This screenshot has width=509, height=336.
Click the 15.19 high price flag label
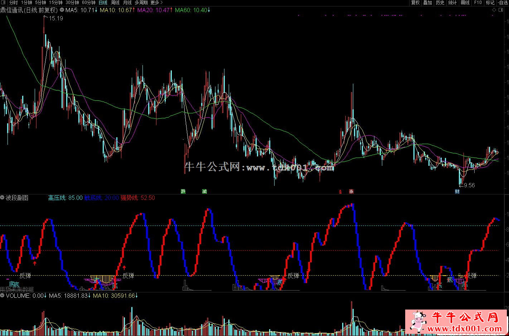55,18
